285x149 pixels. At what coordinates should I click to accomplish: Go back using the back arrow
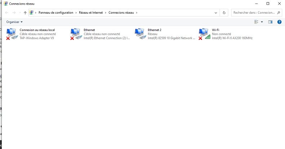tap(6, 13)
